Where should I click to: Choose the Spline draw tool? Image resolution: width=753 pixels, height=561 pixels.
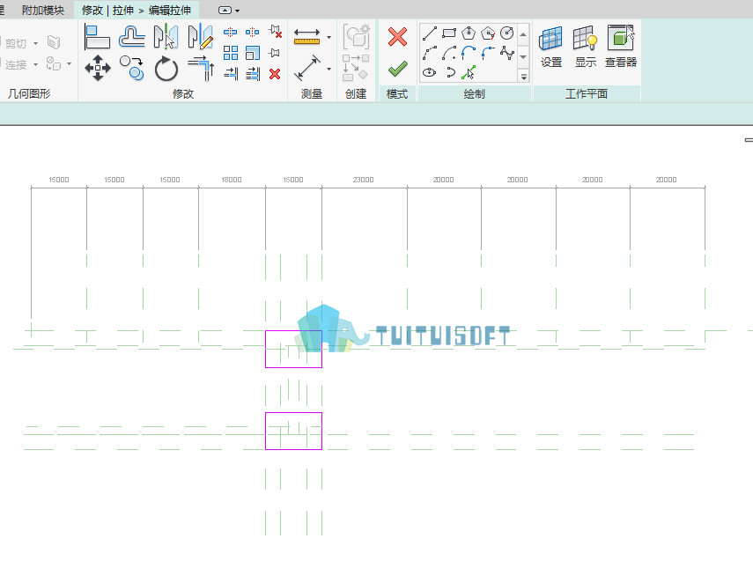[507, 53]
